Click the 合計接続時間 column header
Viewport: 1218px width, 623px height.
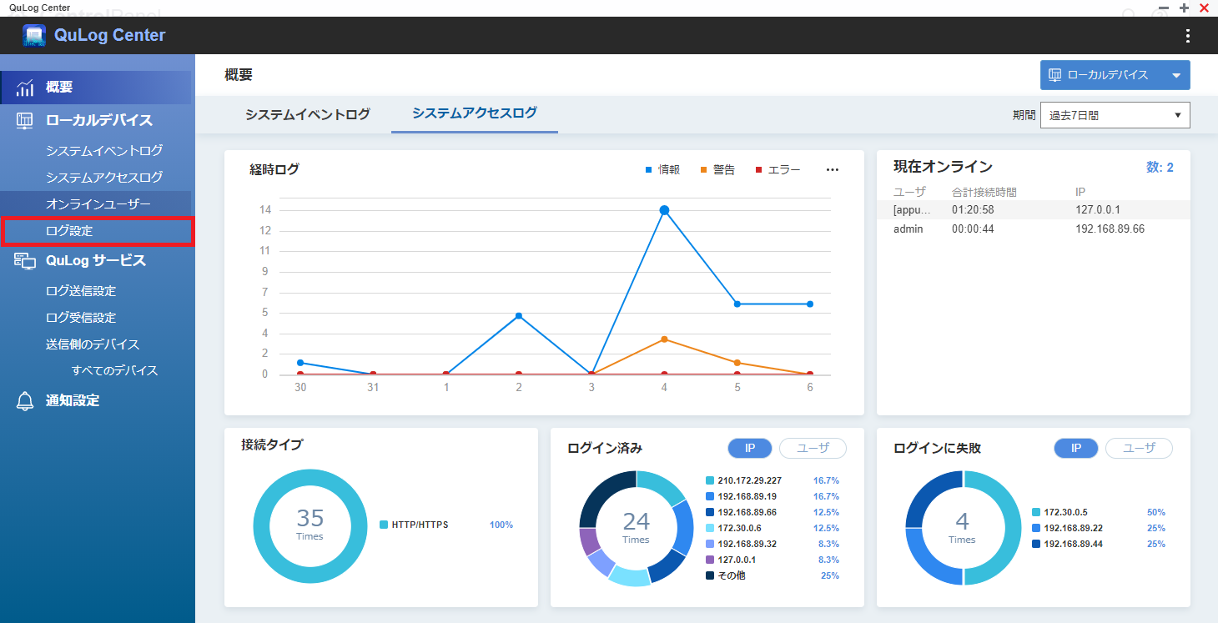tap(984, 193)
